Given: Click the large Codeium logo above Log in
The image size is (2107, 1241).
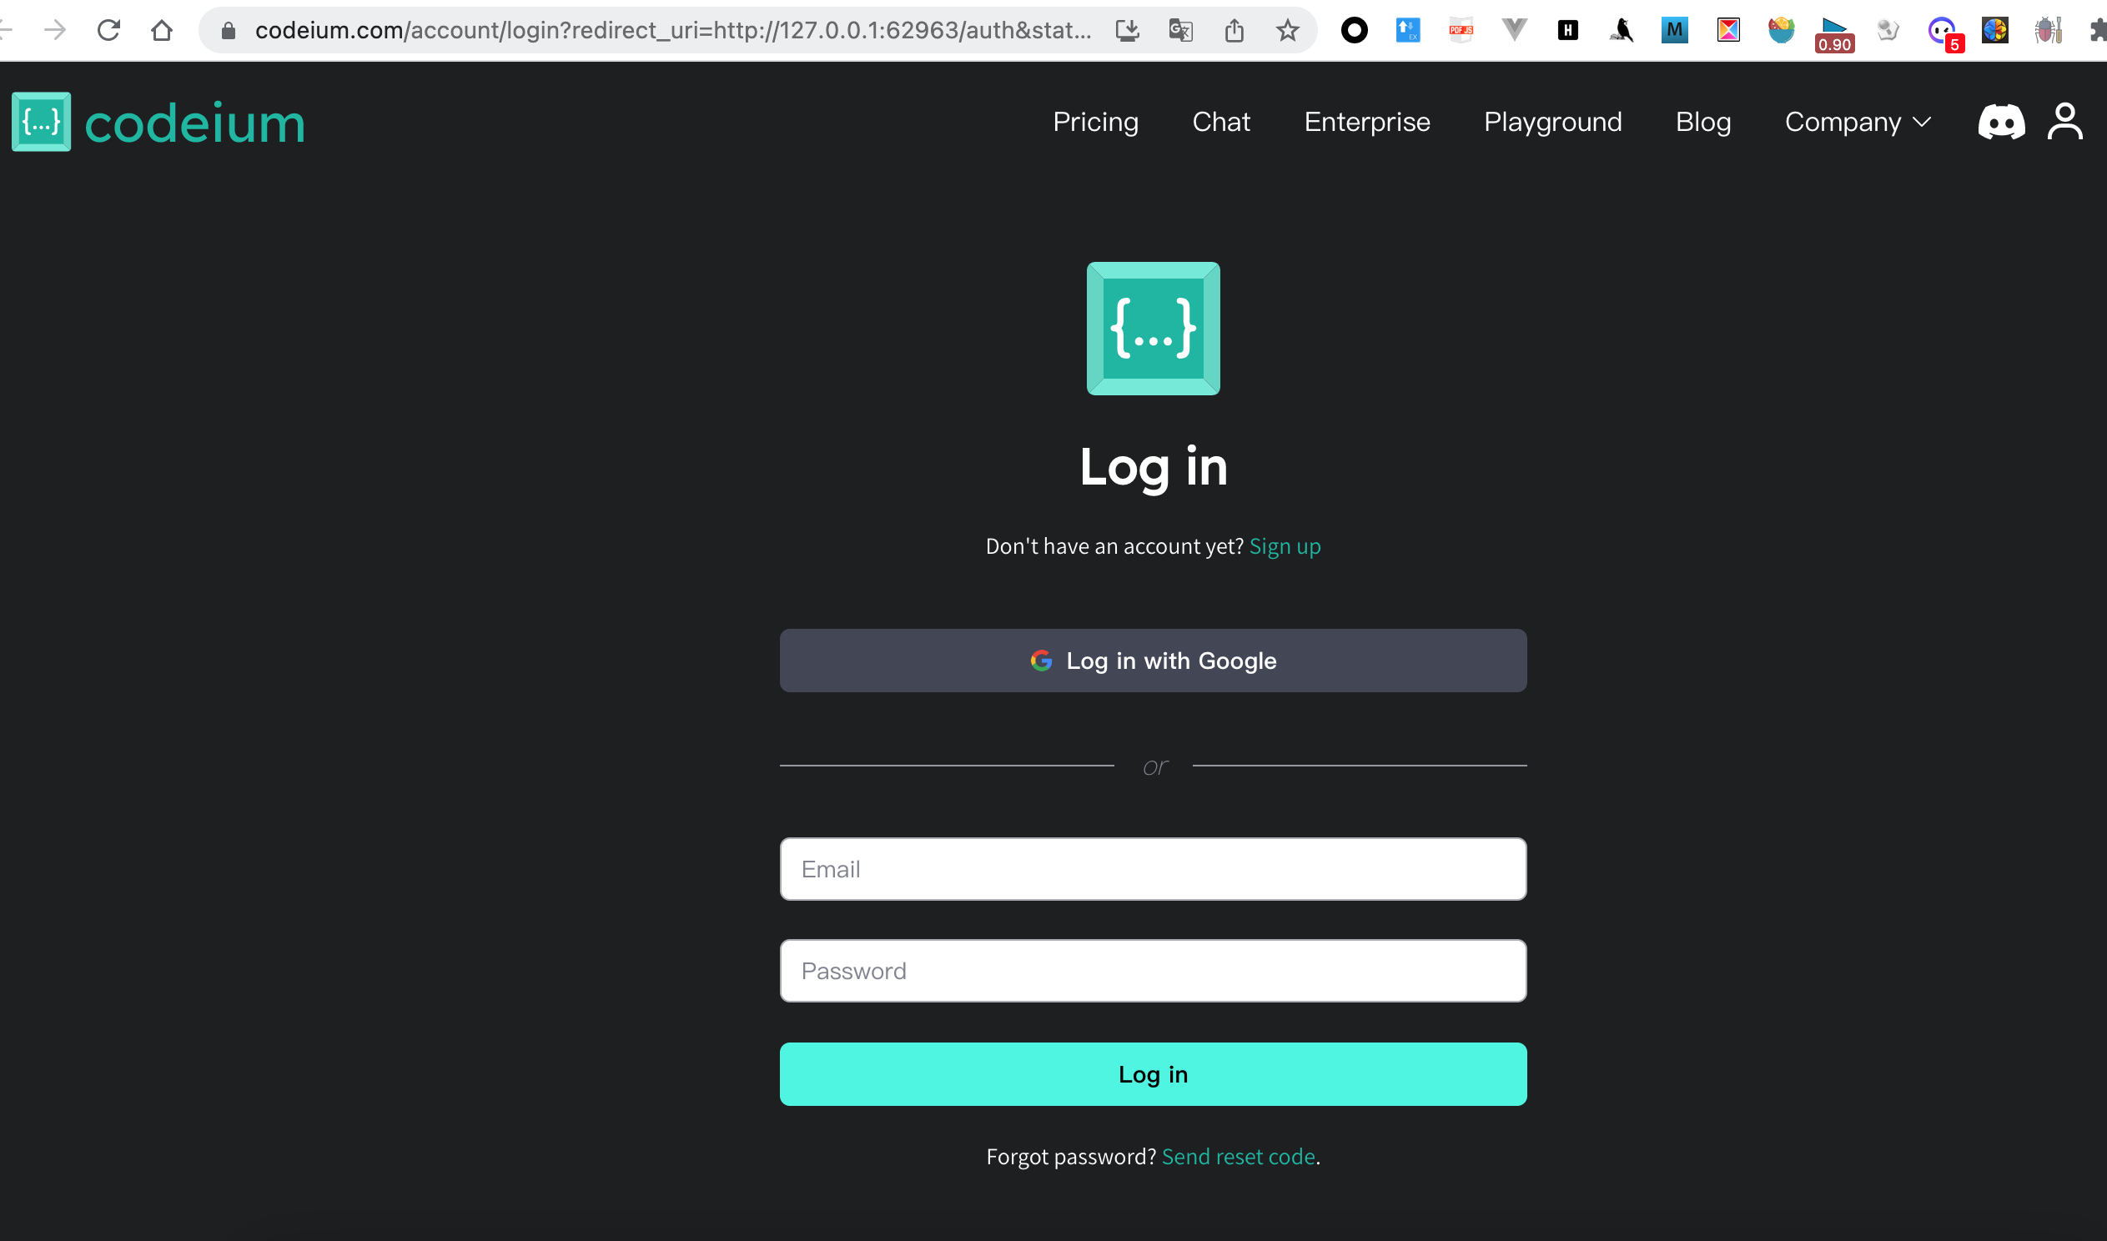Looking at the screenshot, I should 1153,329.
